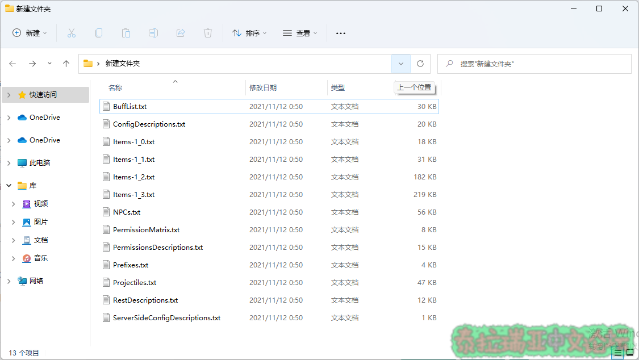The height and width of the screenshot is (360, 639).
Task: Open recent locations dropdown arrow
Action: point(50,64)
